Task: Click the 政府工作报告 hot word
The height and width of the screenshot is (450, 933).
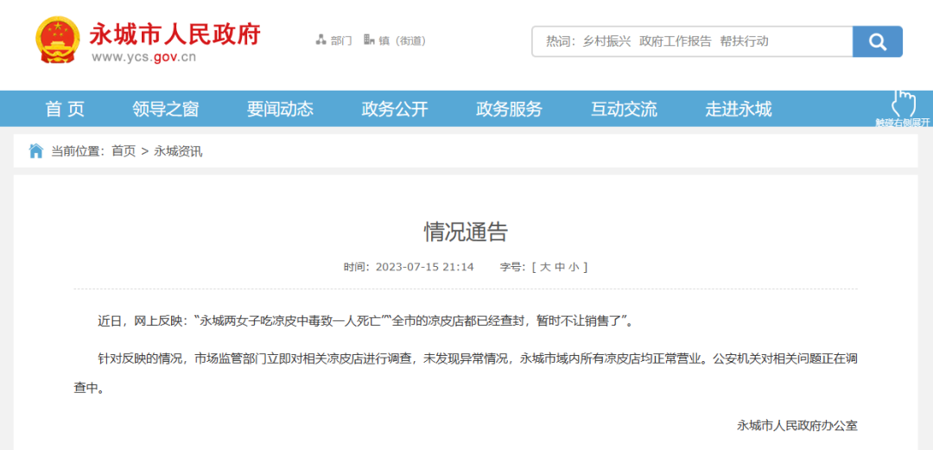Action: [676, 41]
